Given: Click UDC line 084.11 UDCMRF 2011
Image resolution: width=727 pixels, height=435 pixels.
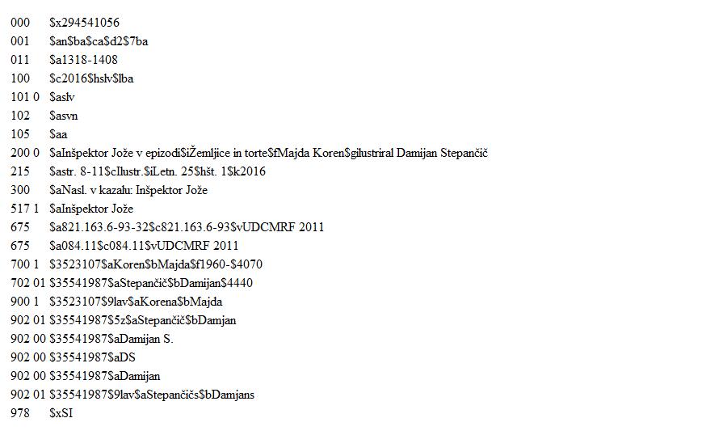Looking at the screenshot, I should coord(144,246).
